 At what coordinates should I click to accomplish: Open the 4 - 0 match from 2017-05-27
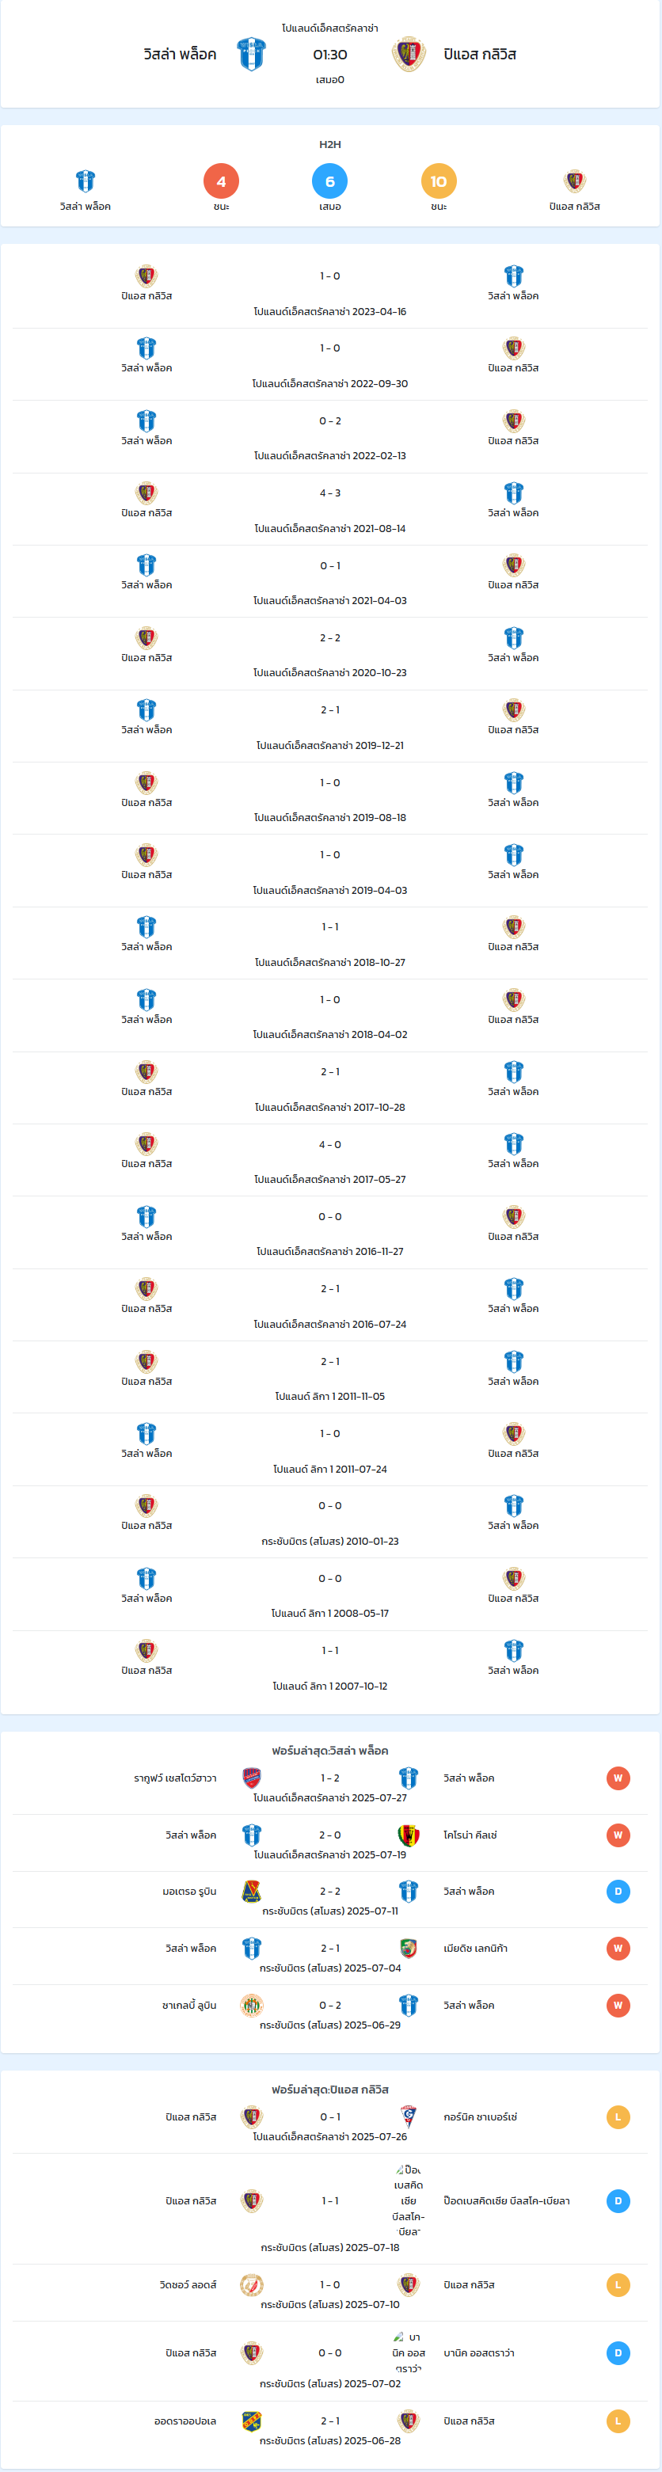330,1160
